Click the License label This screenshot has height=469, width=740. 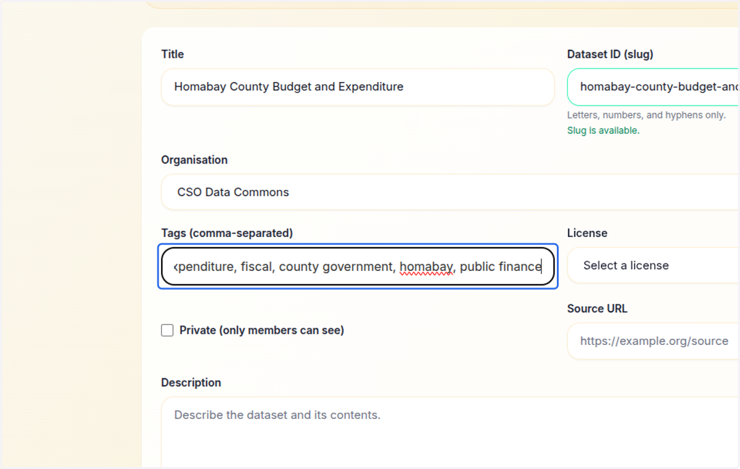click(587, 233)
